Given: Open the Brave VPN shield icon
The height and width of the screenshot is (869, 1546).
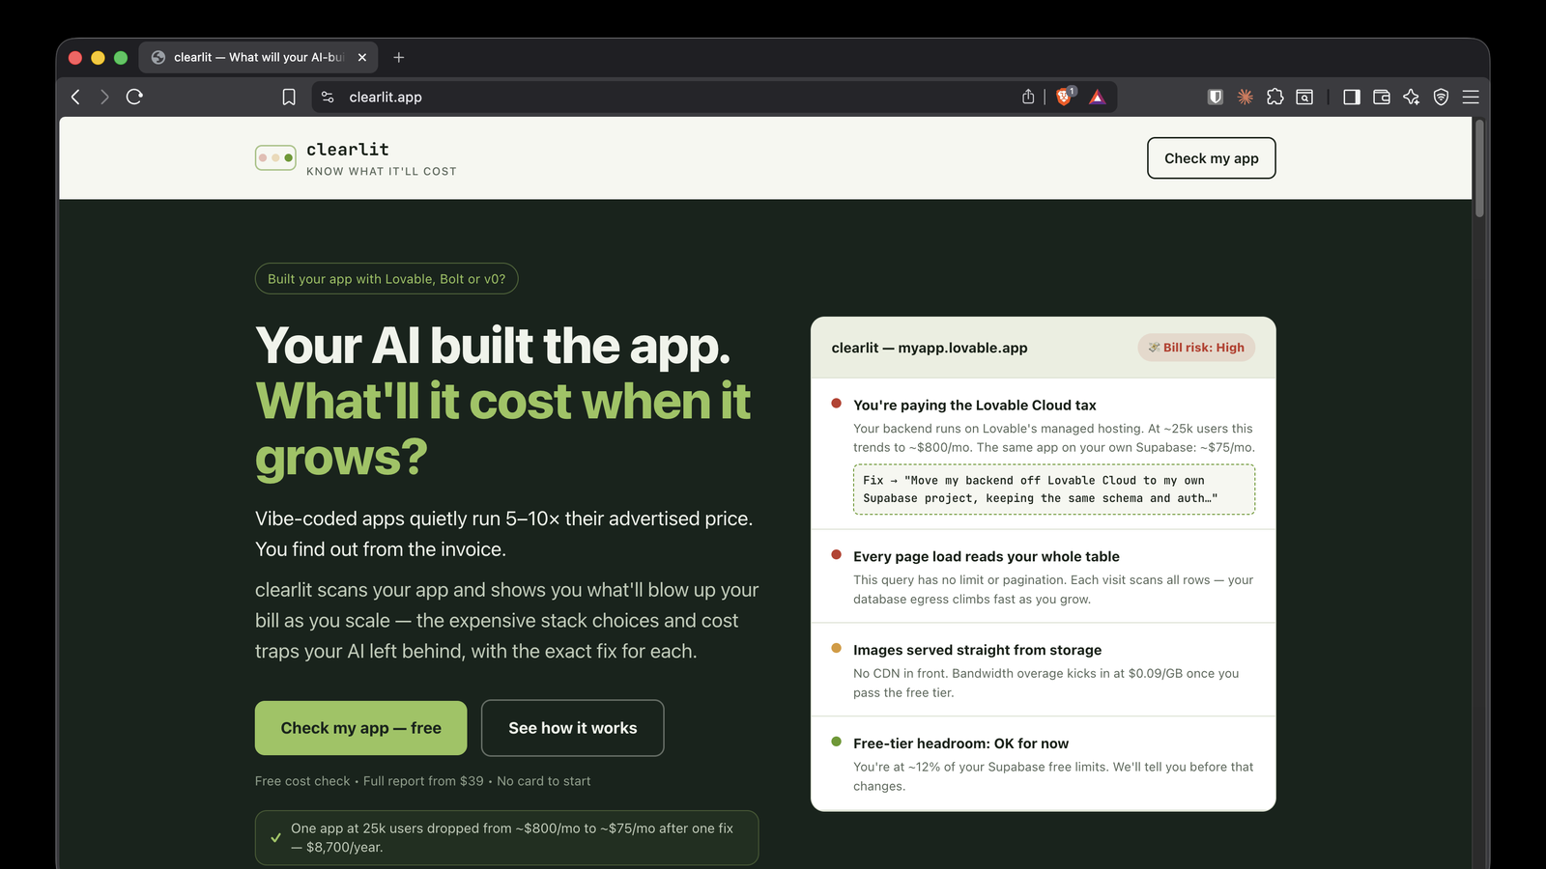Looking at the screenshot, I should (1441, 97).
